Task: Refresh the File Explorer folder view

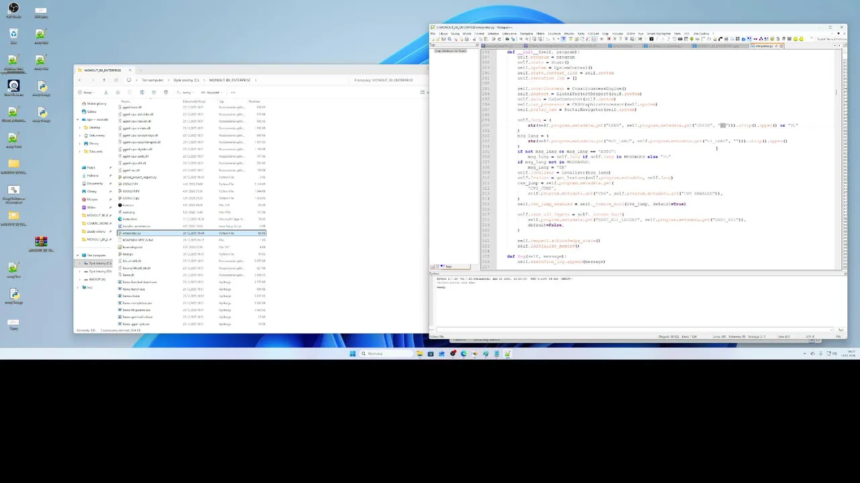Action: pos(116,80)
